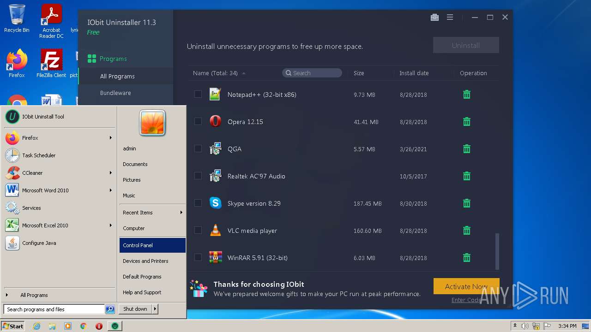Launch IObit Uninstall Tool from Start menu
This screenshot has width=591, height=332.
pyautogui.click(x=59, y=117)
